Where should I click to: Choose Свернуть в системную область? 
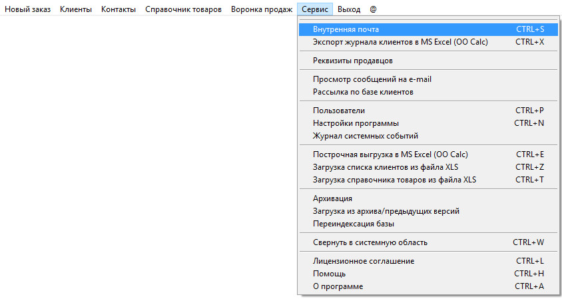370,242
